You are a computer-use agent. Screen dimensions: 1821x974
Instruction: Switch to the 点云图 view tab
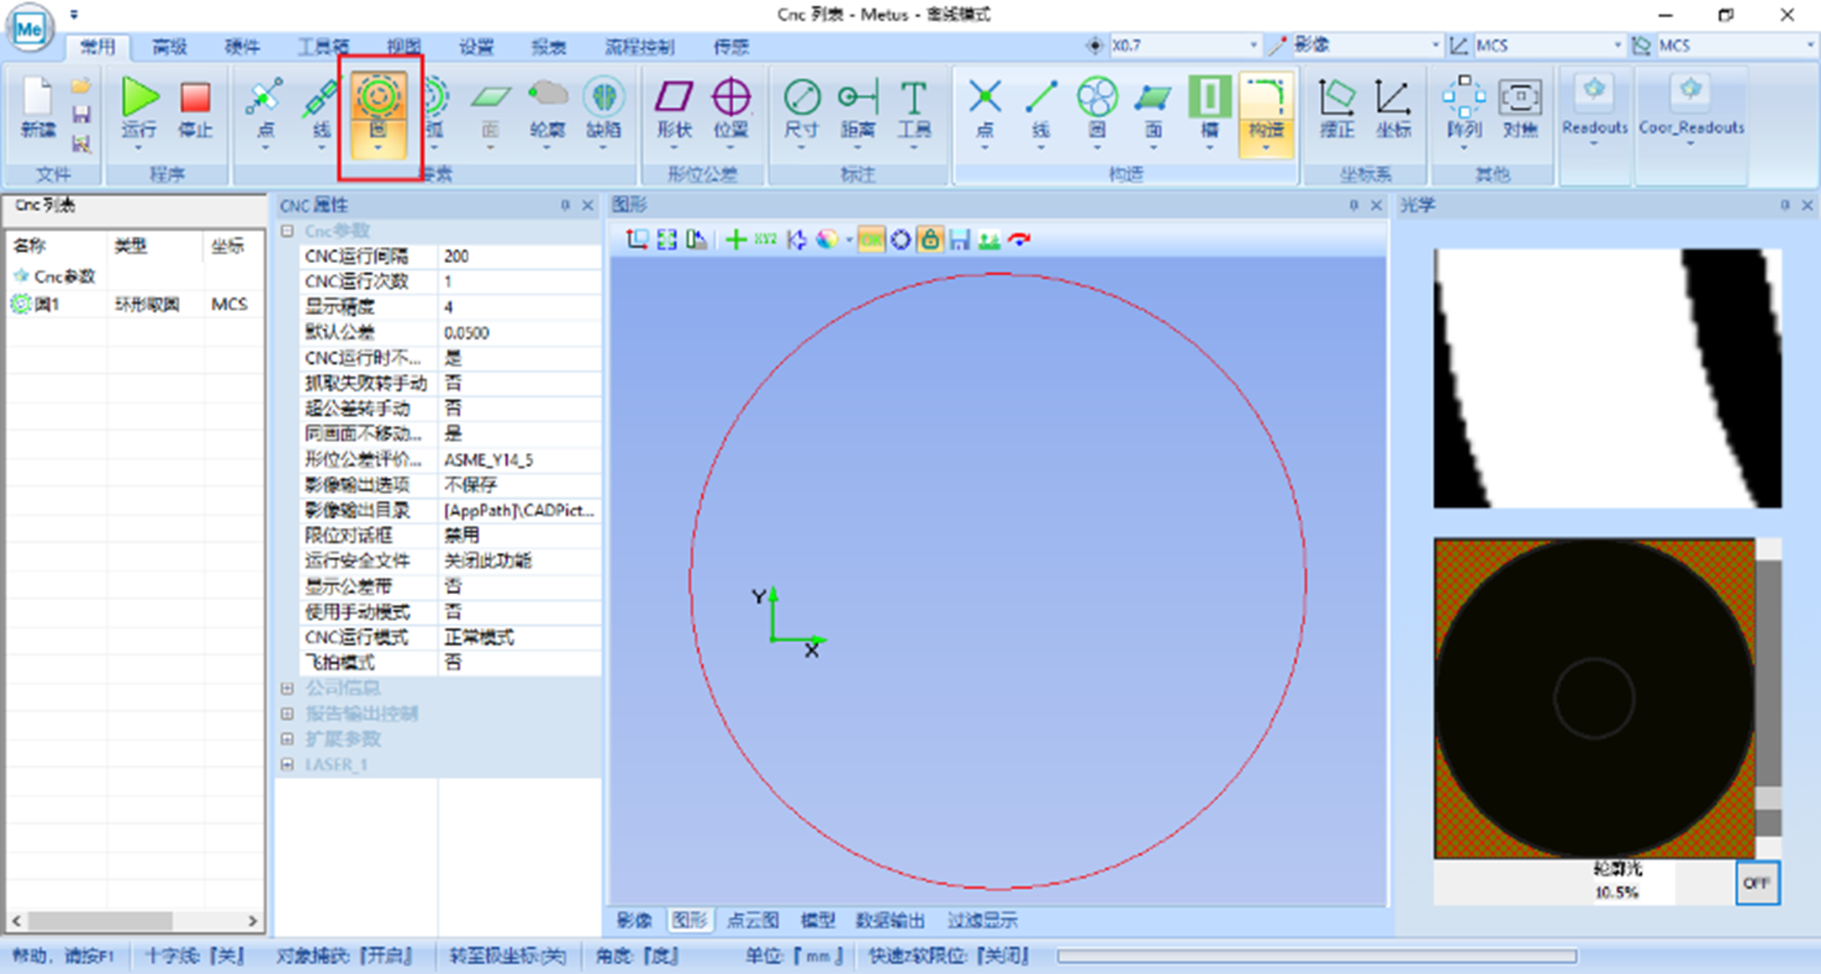[752, 920]
